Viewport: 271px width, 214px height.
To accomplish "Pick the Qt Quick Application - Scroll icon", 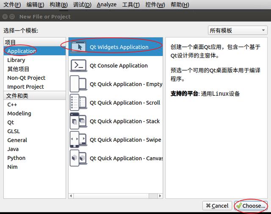I will [x=78, y=103].
